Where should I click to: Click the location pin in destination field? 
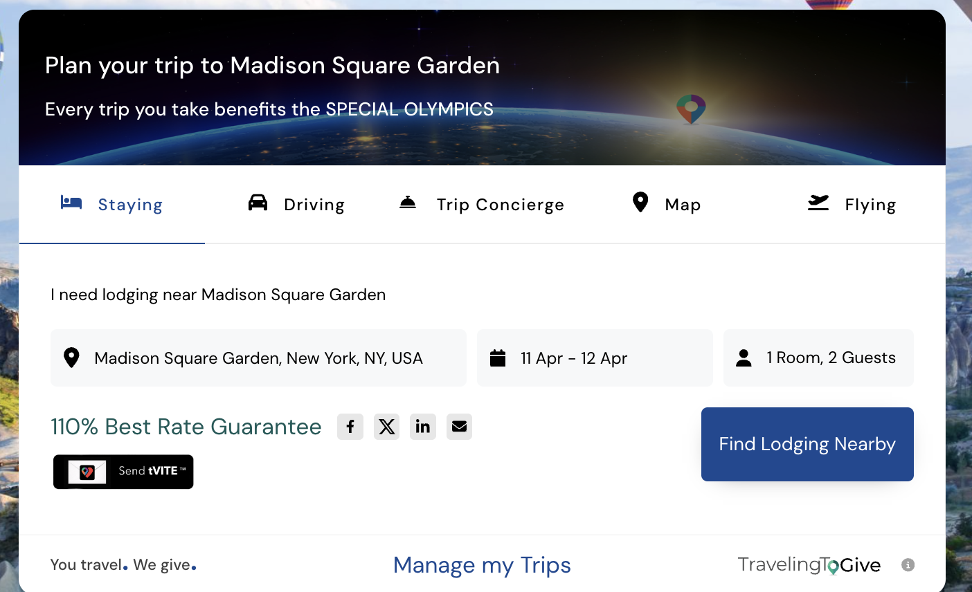coord(71,358)
